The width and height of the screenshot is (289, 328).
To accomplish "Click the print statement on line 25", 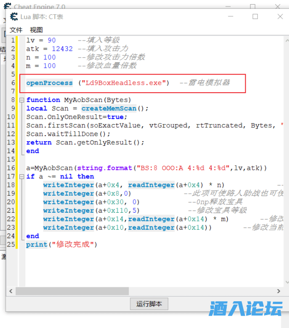I will click(36, 245).
